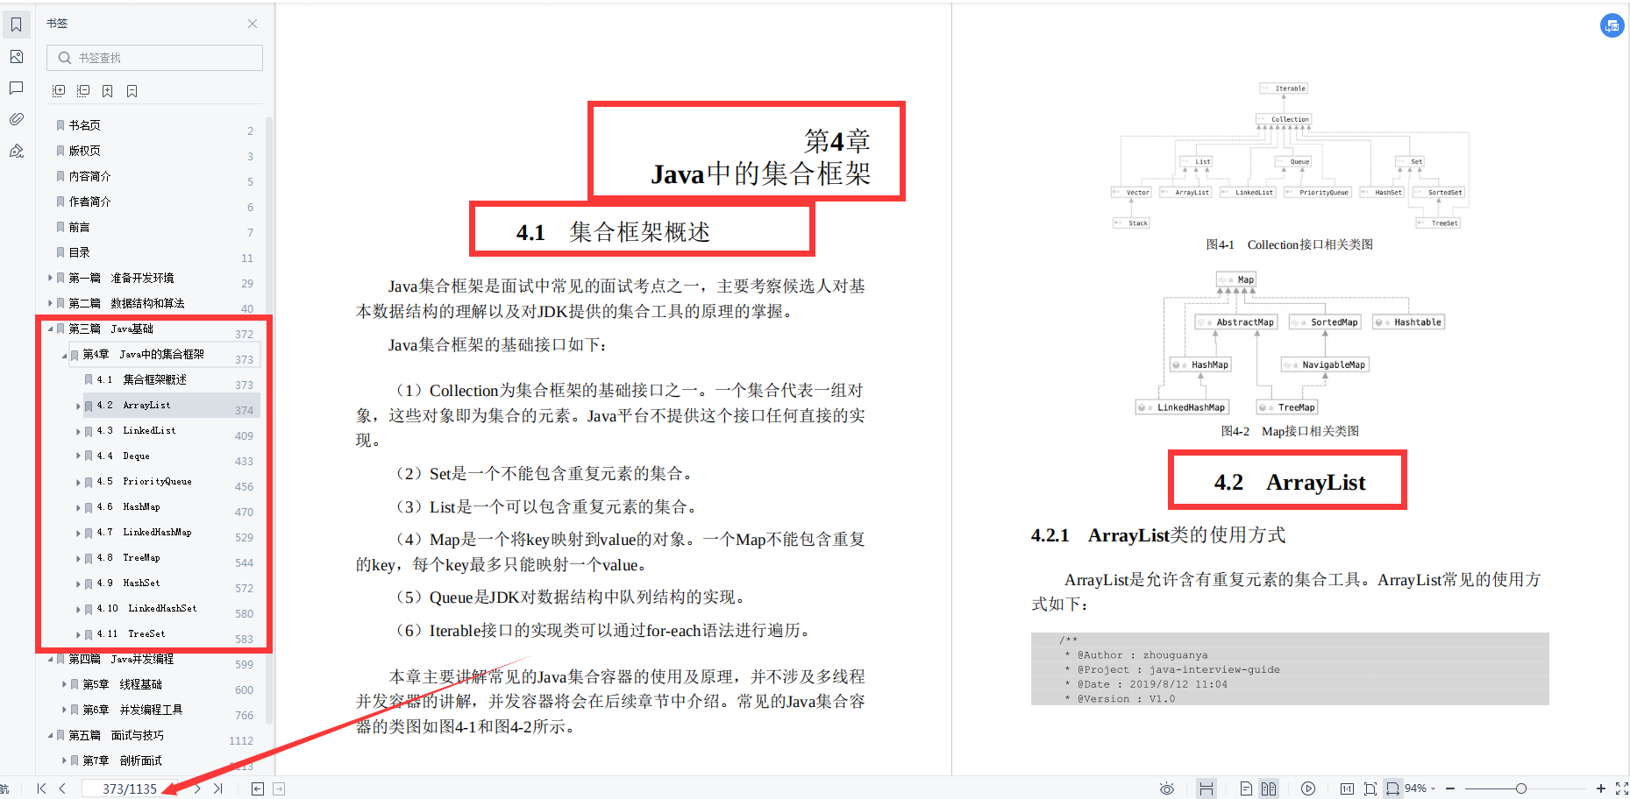
Task: Open the bookmarks panel icon in sidebar
Action: 16,25
